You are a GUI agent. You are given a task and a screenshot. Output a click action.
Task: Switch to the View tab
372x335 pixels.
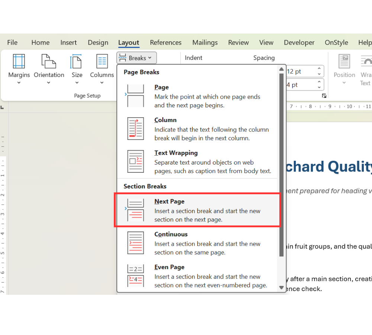[x=266, y=42]
